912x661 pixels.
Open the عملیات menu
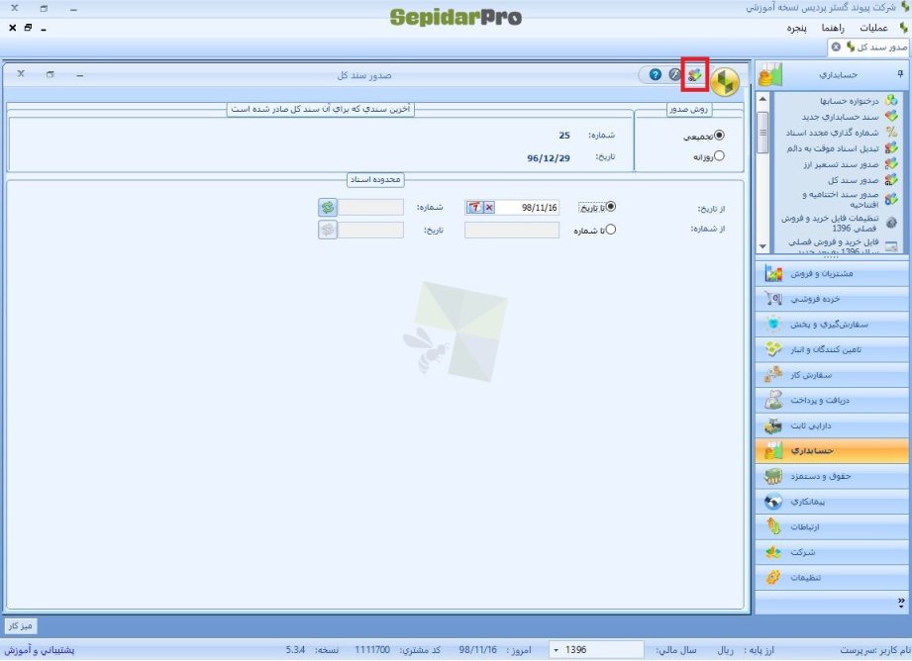[x=873, y=28]
